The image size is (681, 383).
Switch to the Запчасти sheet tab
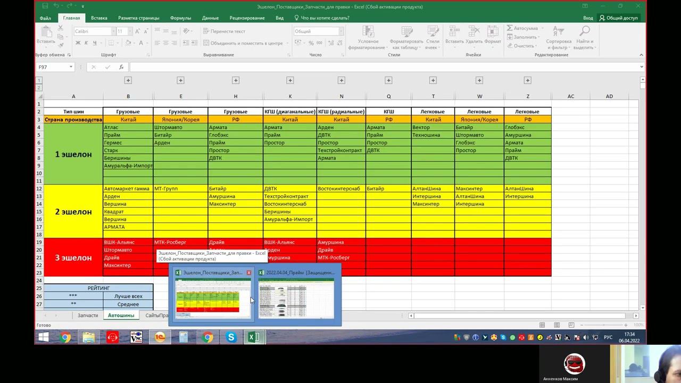click(x=88, y=315)
